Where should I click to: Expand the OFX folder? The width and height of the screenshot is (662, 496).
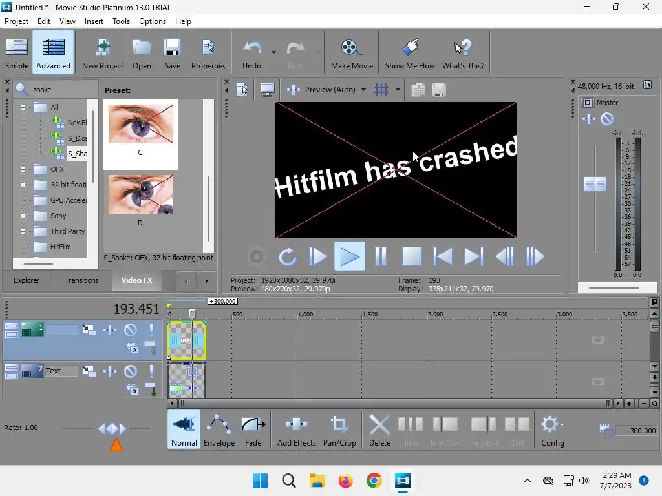click(23, 170)
